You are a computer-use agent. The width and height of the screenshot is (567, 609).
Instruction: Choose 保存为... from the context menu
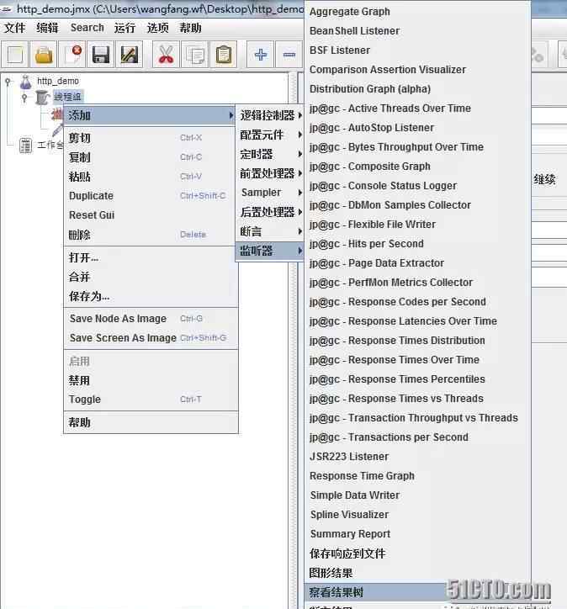(x=151, y=296)
